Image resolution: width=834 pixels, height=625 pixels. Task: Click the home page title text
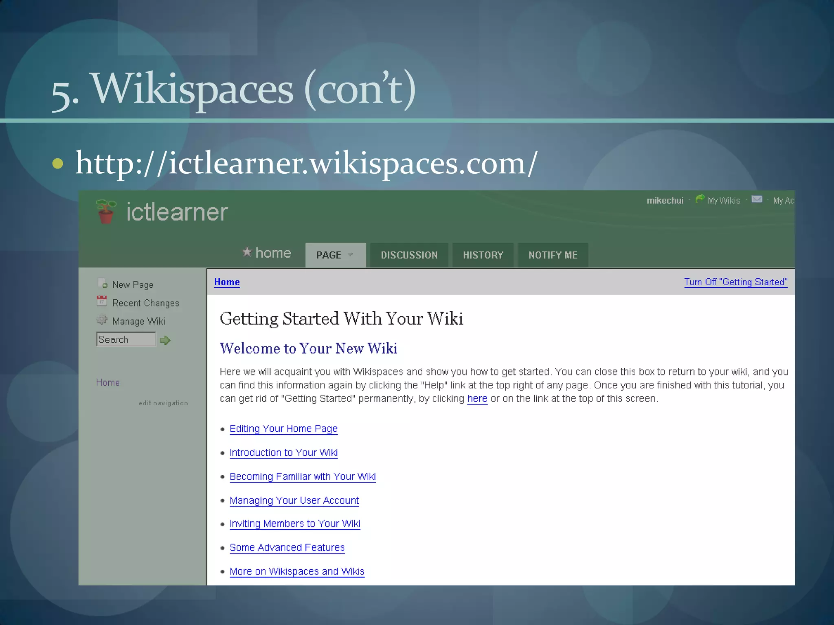(273, 253)
